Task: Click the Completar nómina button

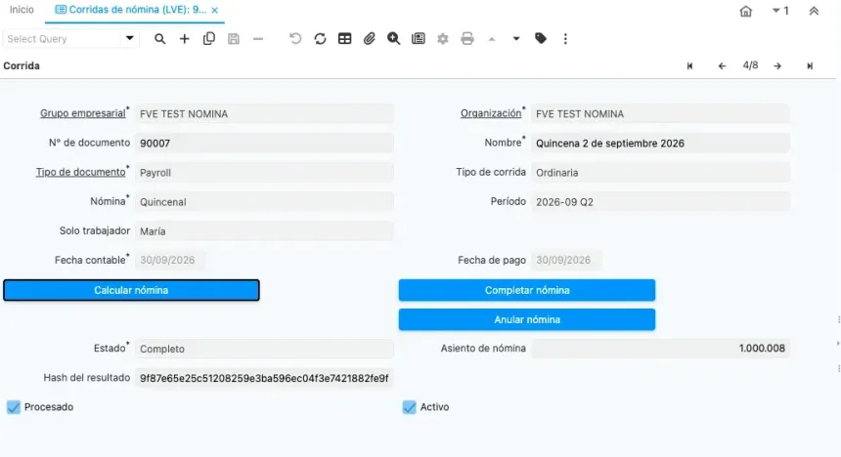Action: click(527, 290)
